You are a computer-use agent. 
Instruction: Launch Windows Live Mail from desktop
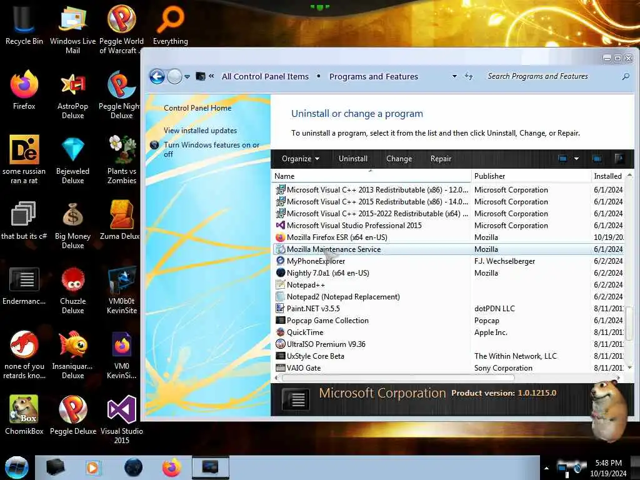coord(72,29)
